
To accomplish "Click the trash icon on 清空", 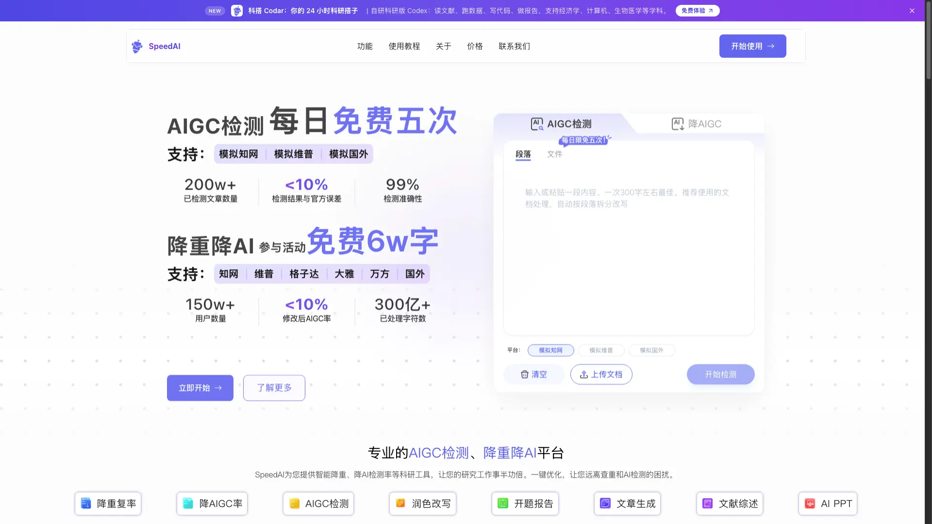I will (525, 375).
